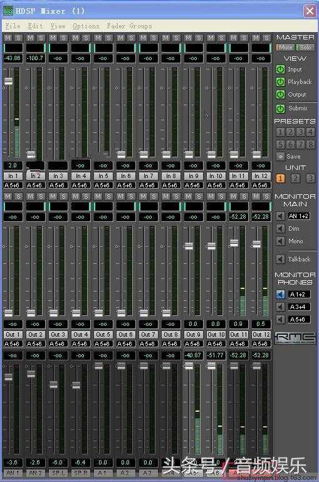
Task: Toggle the Output view power icon
Action: 280,95
